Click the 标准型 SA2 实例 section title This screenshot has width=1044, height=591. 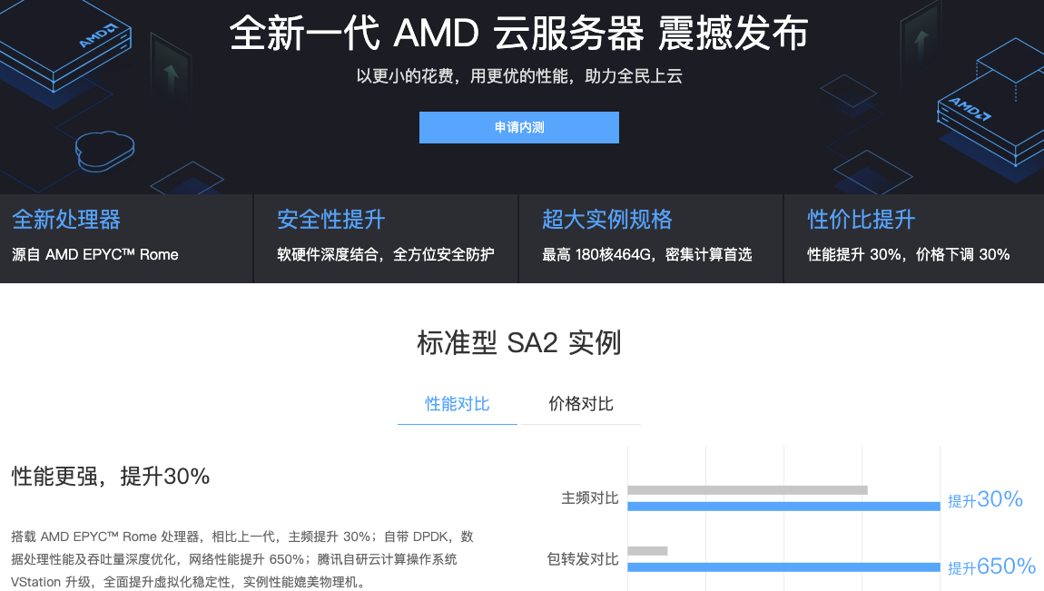[x=519, y=343]
